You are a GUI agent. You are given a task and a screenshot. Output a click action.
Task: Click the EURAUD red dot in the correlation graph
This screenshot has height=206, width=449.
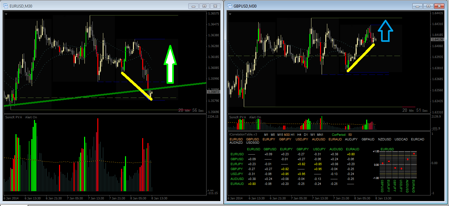point(414,154)
